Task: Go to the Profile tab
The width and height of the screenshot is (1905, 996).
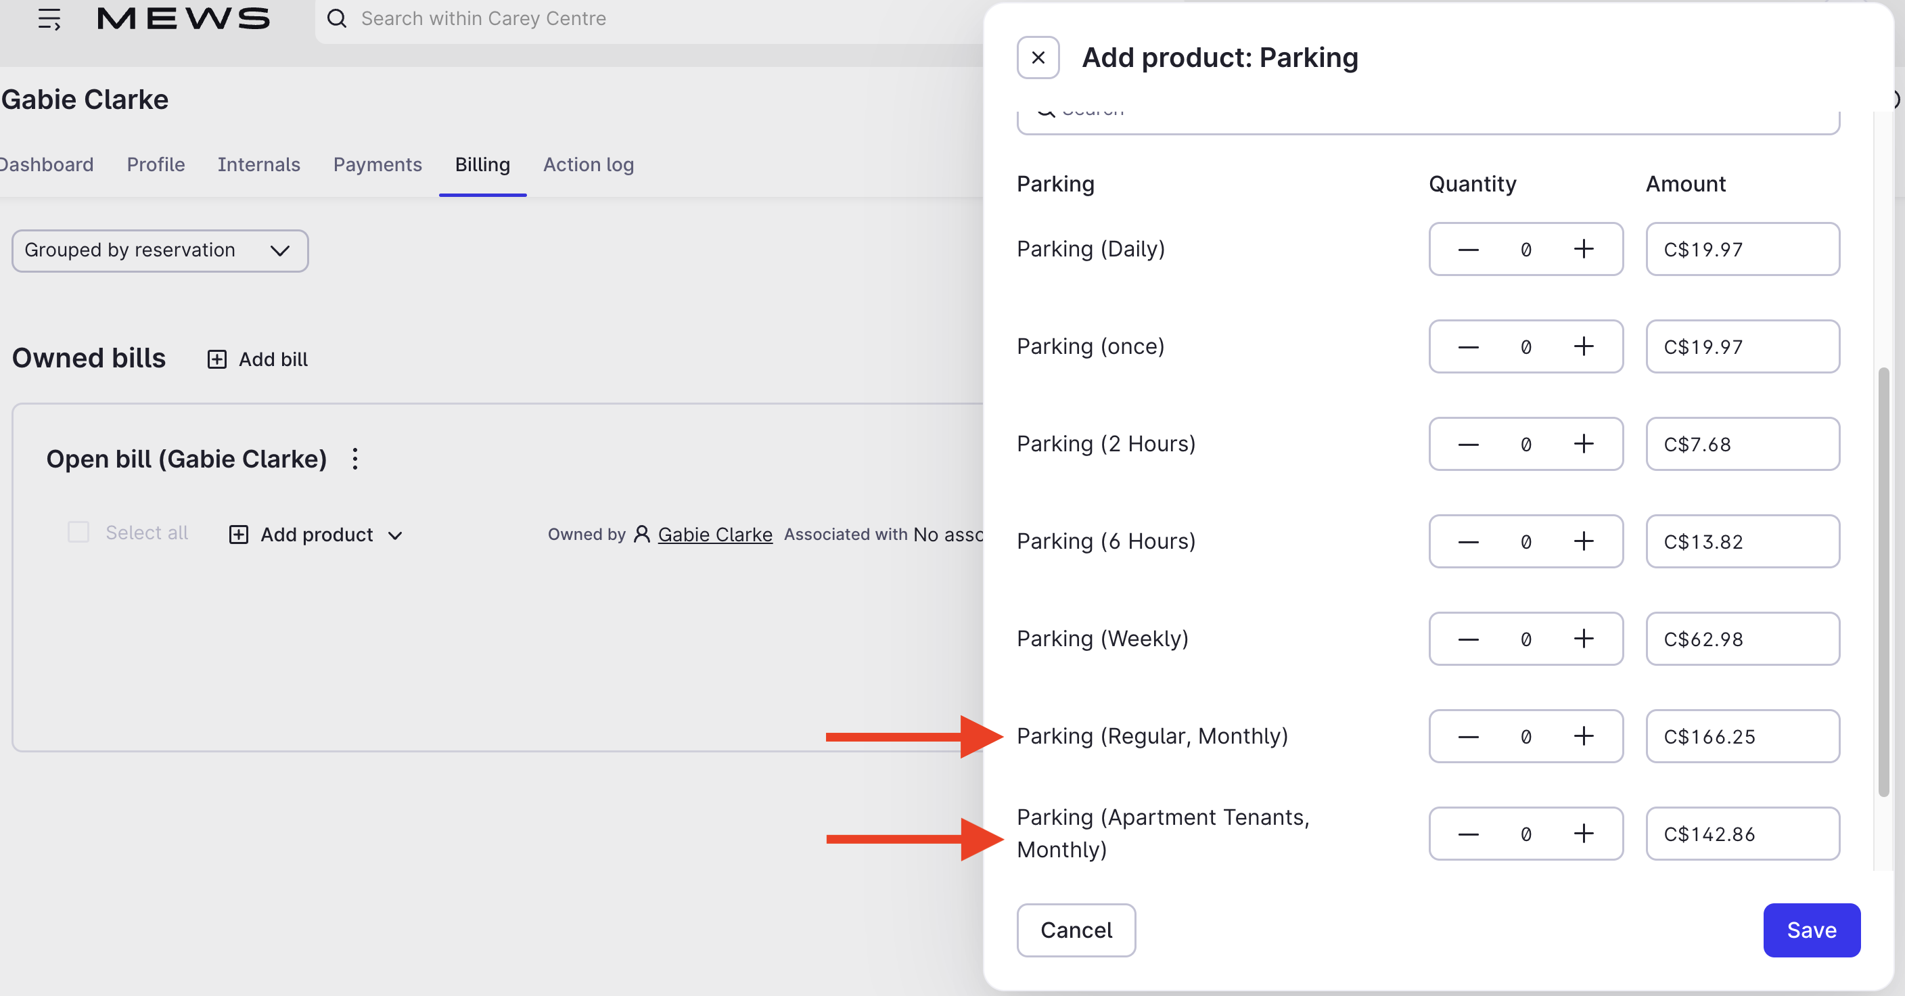Action: 156,164
